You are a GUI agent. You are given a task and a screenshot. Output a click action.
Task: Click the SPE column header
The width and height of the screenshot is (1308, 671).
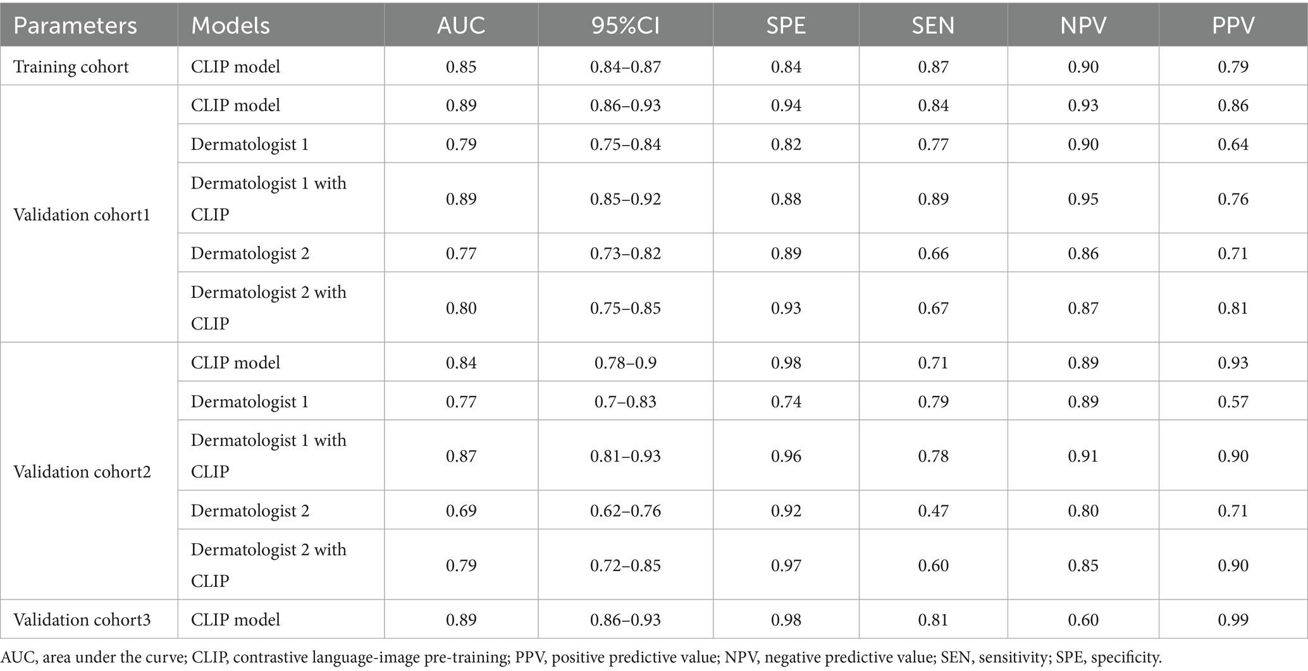coord(786,25)
